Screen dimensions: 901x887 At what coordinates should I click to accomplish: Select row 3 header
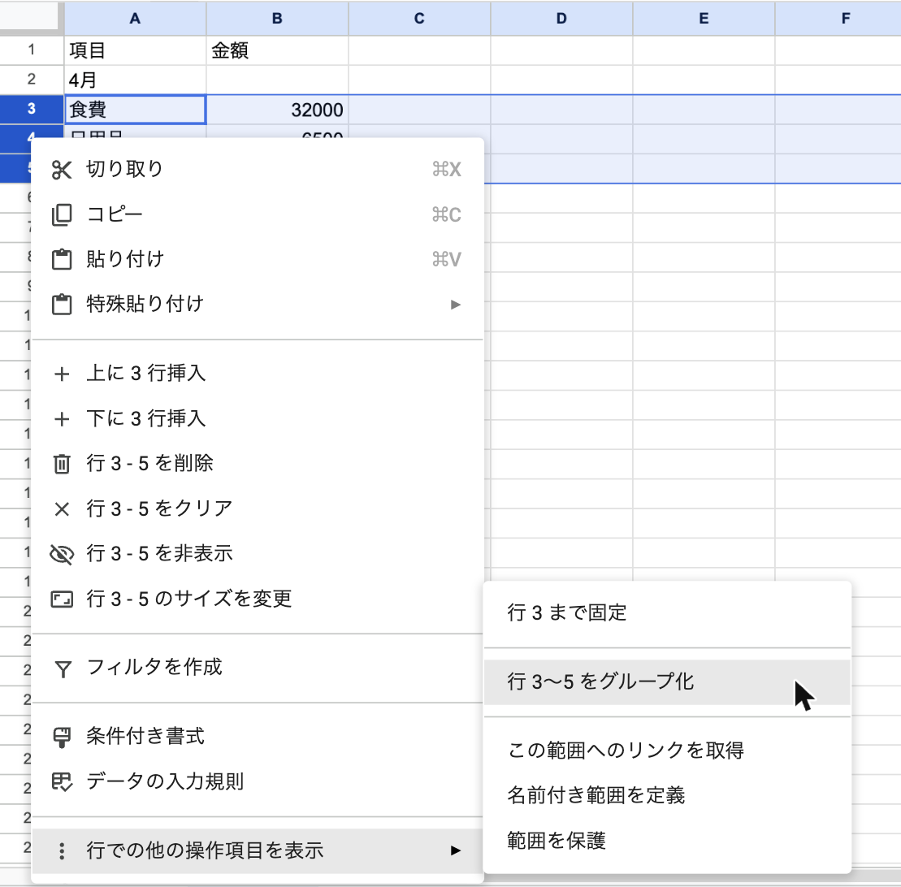(x=32, y=109)
